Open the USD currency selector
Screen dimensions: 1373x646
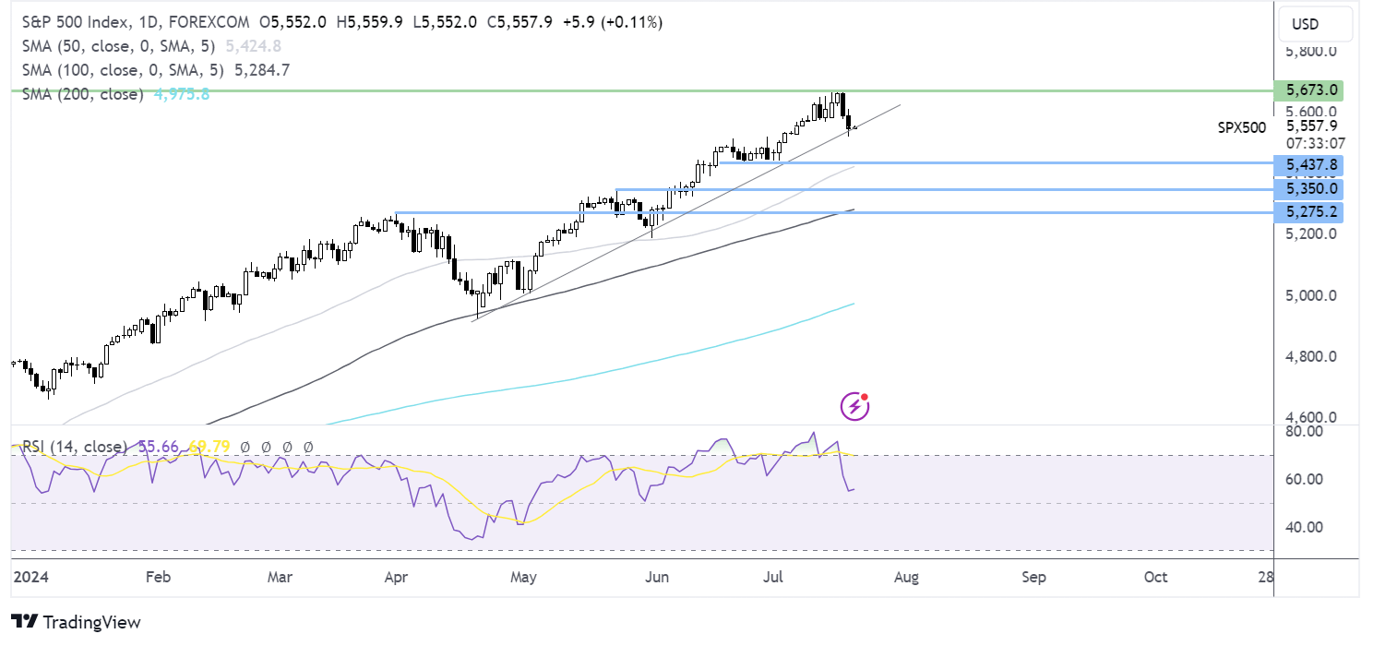click(x=1315, y=24)
